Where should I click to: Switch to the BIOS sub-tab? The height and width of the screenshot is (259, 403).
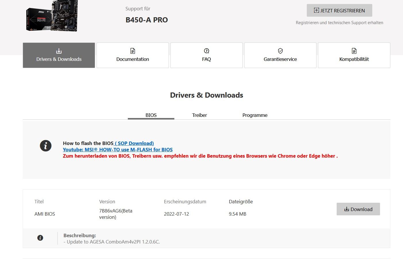pyautogui.click(x=151, y=115)
